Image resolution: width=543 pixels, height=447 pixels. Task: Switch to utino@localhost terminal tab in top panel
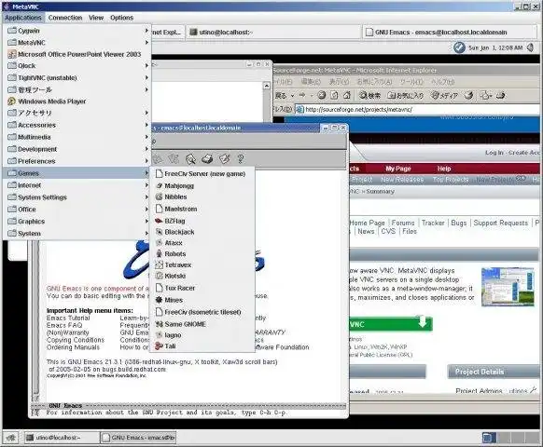tap(273, 33)
